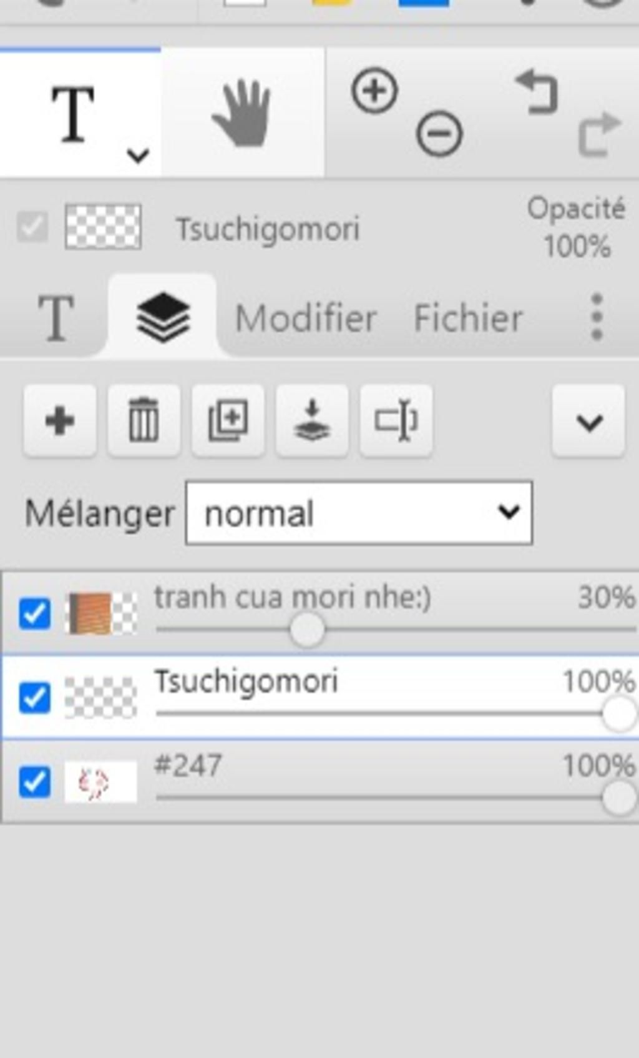Open the Fichier tab
Viewport: 639px width, 1058px height.
pyautogui.click(x=468, y=318)
